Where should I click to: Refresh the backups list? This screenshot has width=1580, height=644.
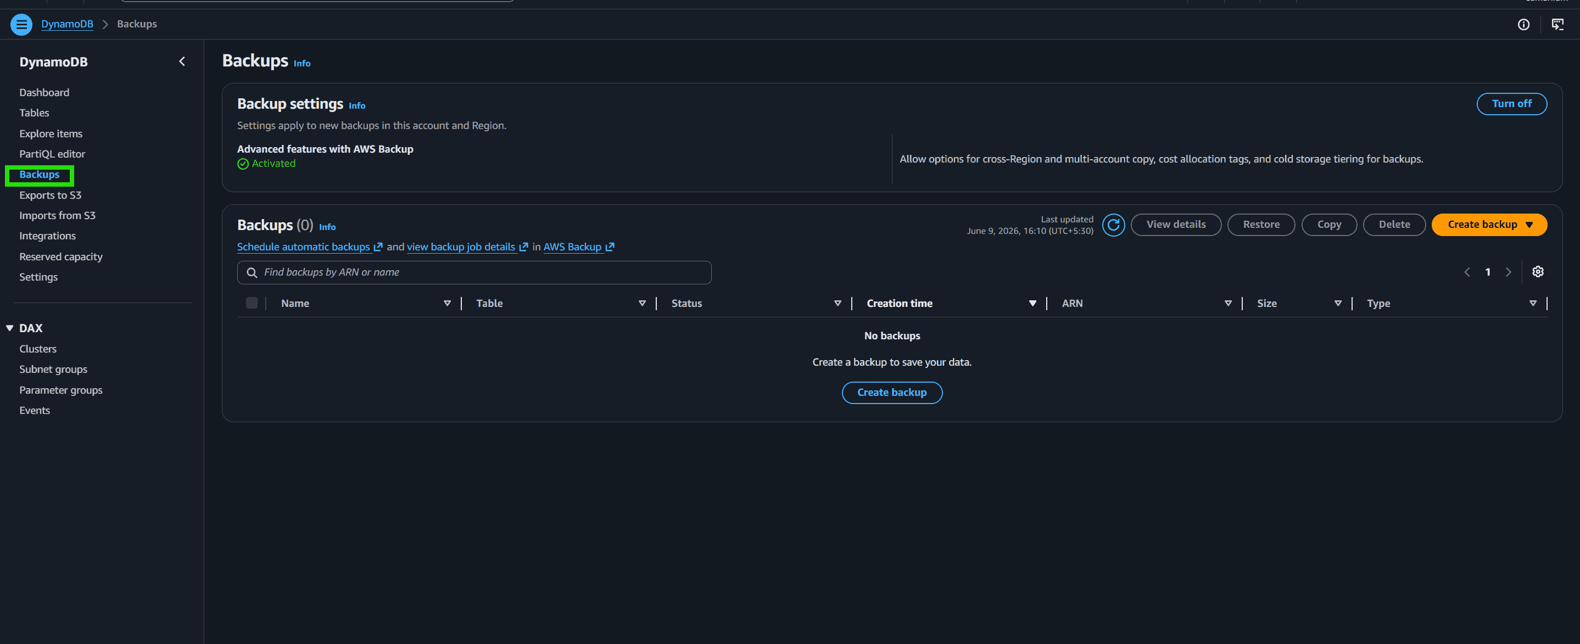1113,225
